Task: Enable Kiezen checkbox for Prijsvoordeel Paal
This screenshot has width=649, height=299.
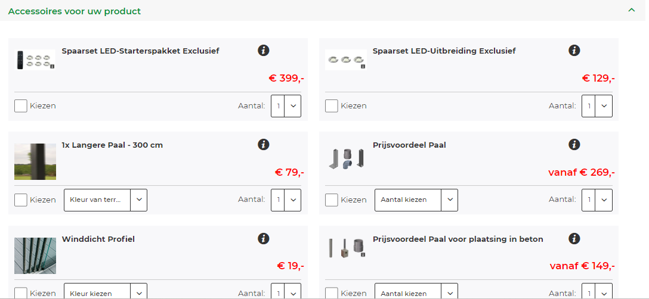Action: 332,200
